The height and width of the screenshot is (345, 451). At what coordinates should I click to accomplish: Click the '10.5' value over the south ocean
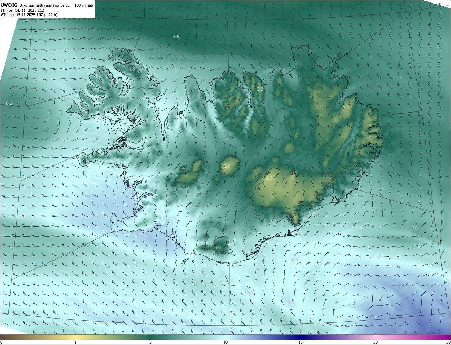click(289, 302)
